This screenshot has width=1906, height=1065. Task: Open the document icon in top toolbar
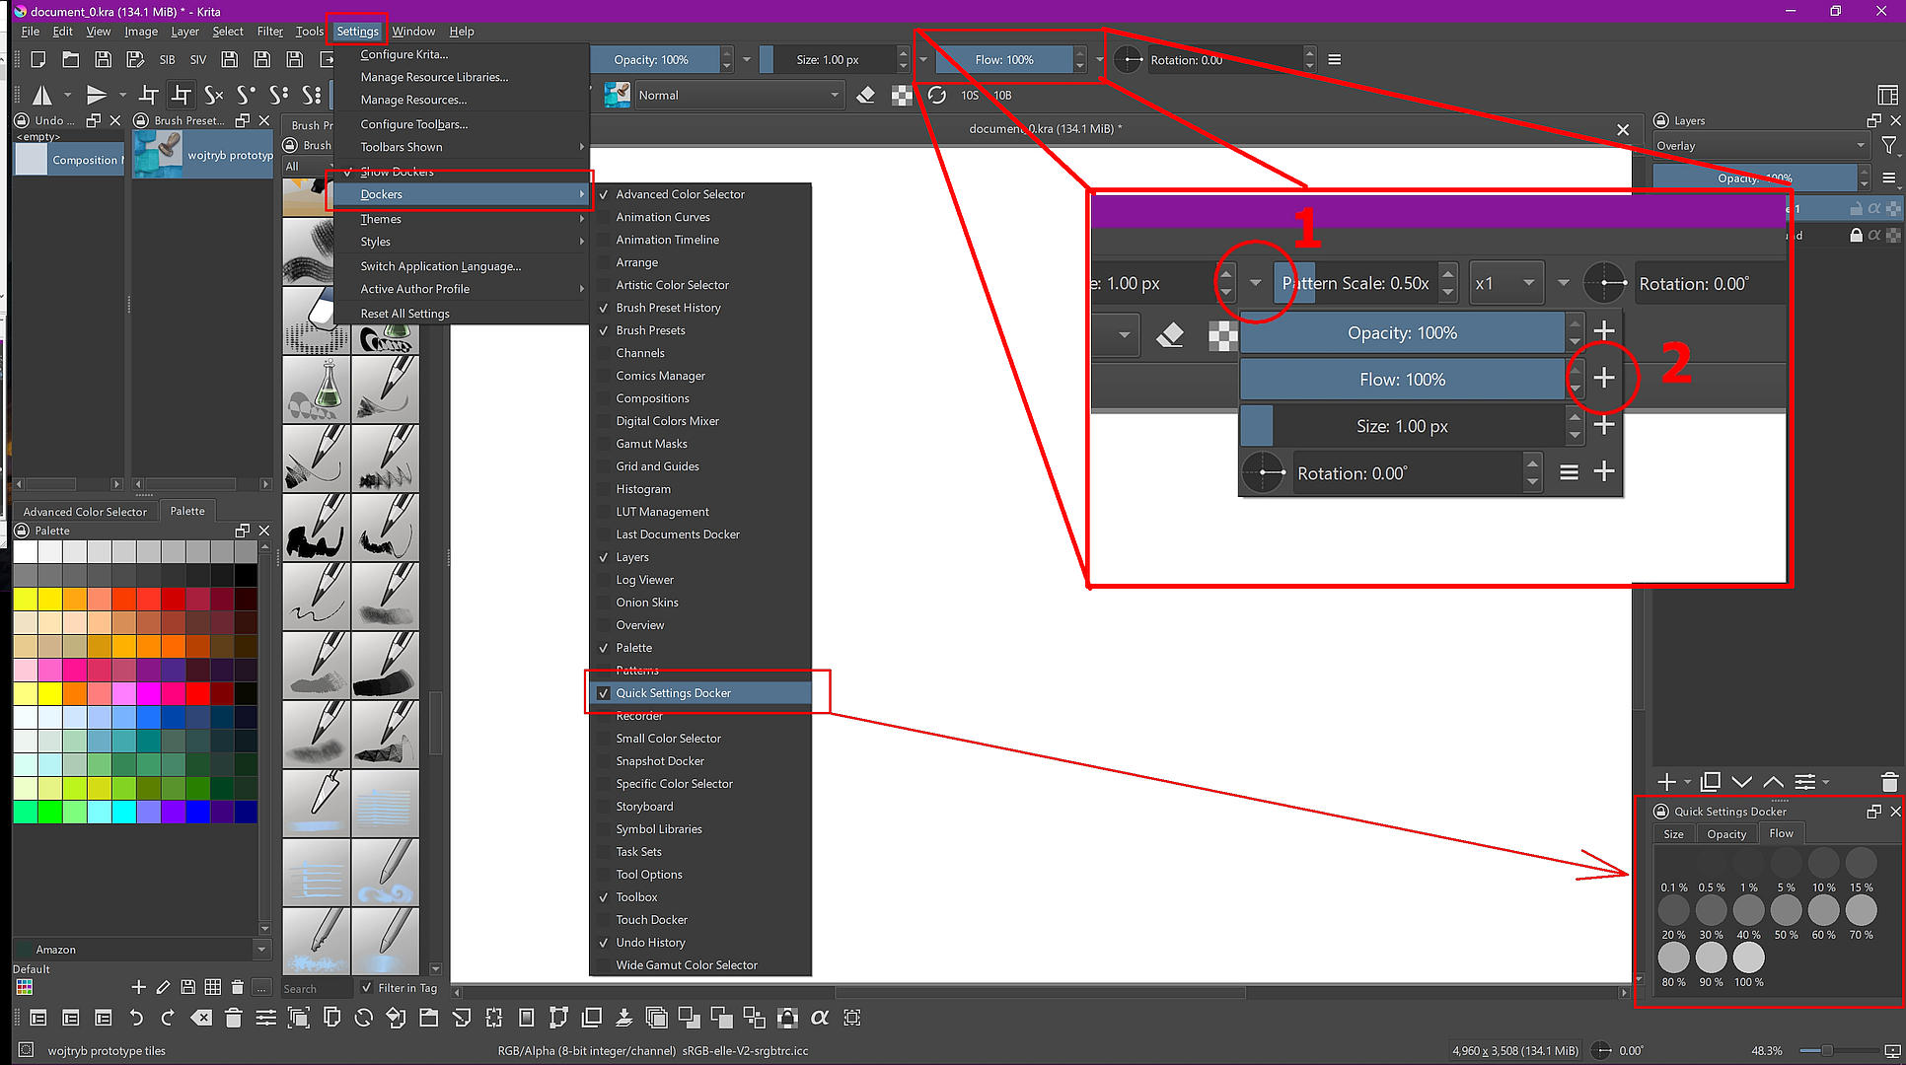[x=70, y=60]
